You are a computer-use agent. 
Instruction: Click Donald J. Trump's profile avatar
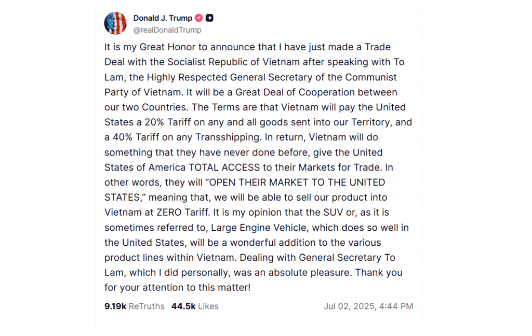(115, 23)
